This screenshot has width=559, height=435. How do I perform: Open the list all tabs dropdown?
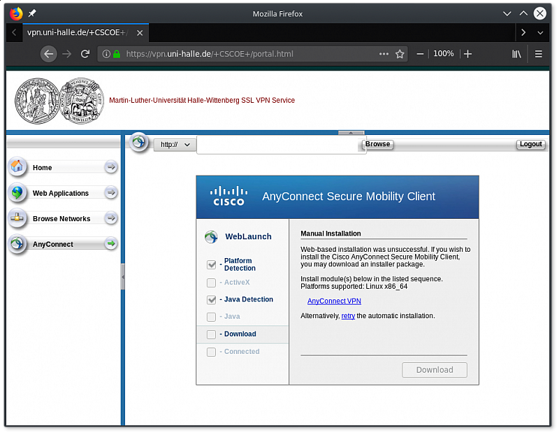(x=540, y=33)
